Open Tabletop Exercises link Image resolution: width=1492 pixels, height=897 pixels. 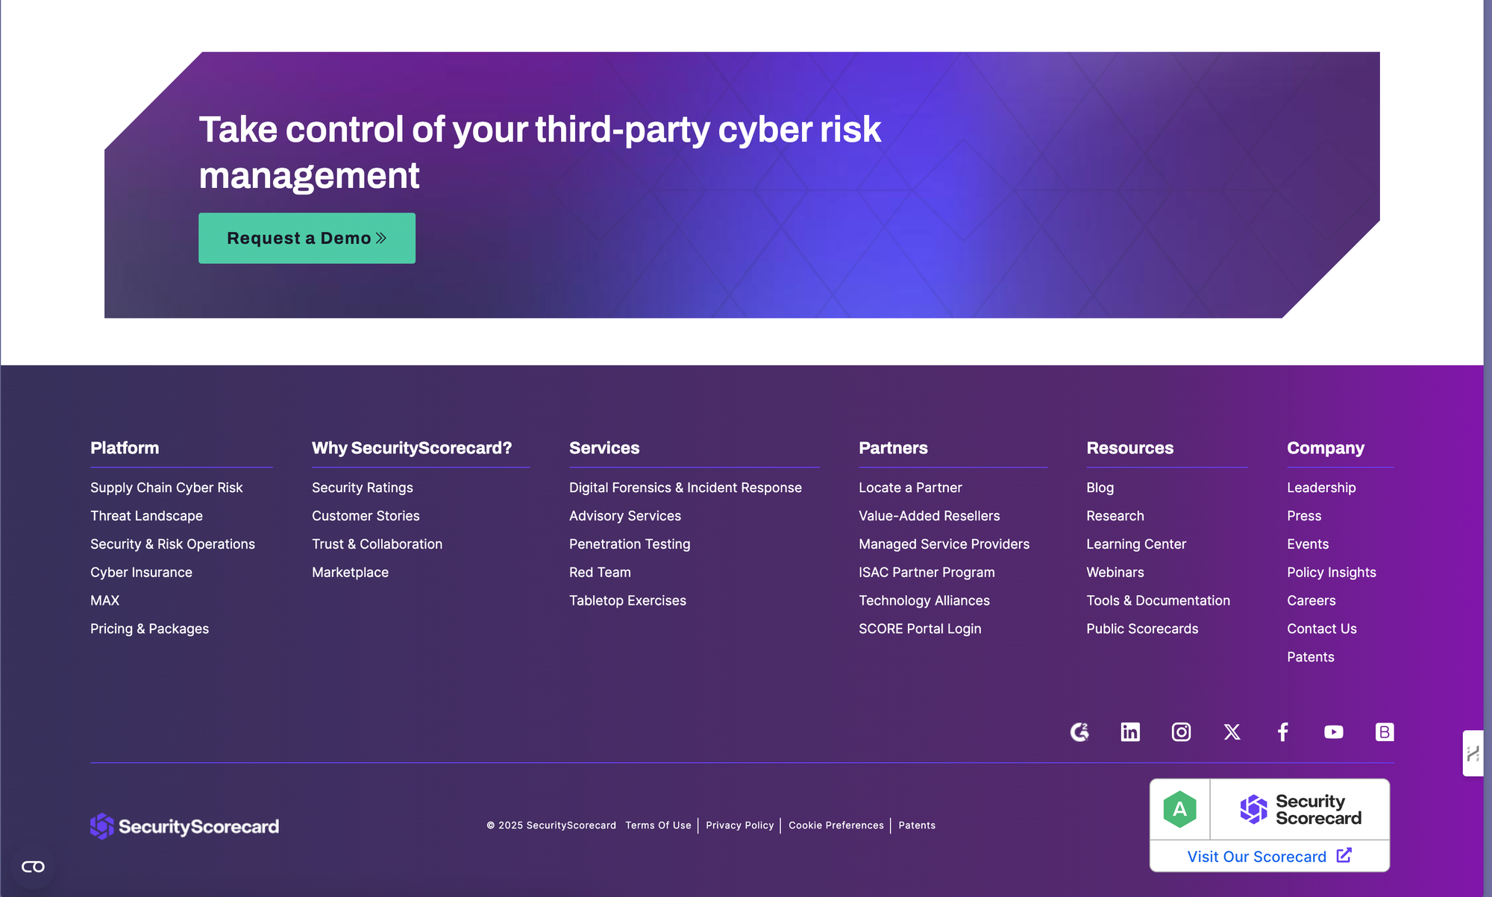click(627, 601)
